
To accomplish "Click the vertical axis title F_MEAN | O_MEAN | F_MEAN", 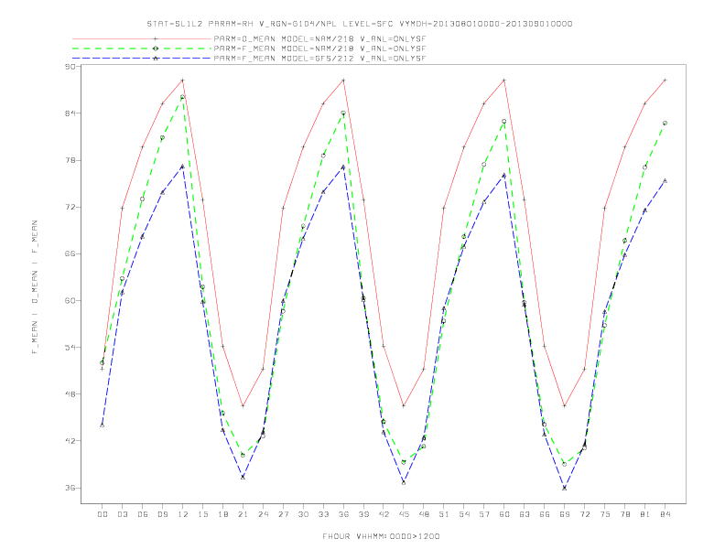I will [x=35, y=287].
